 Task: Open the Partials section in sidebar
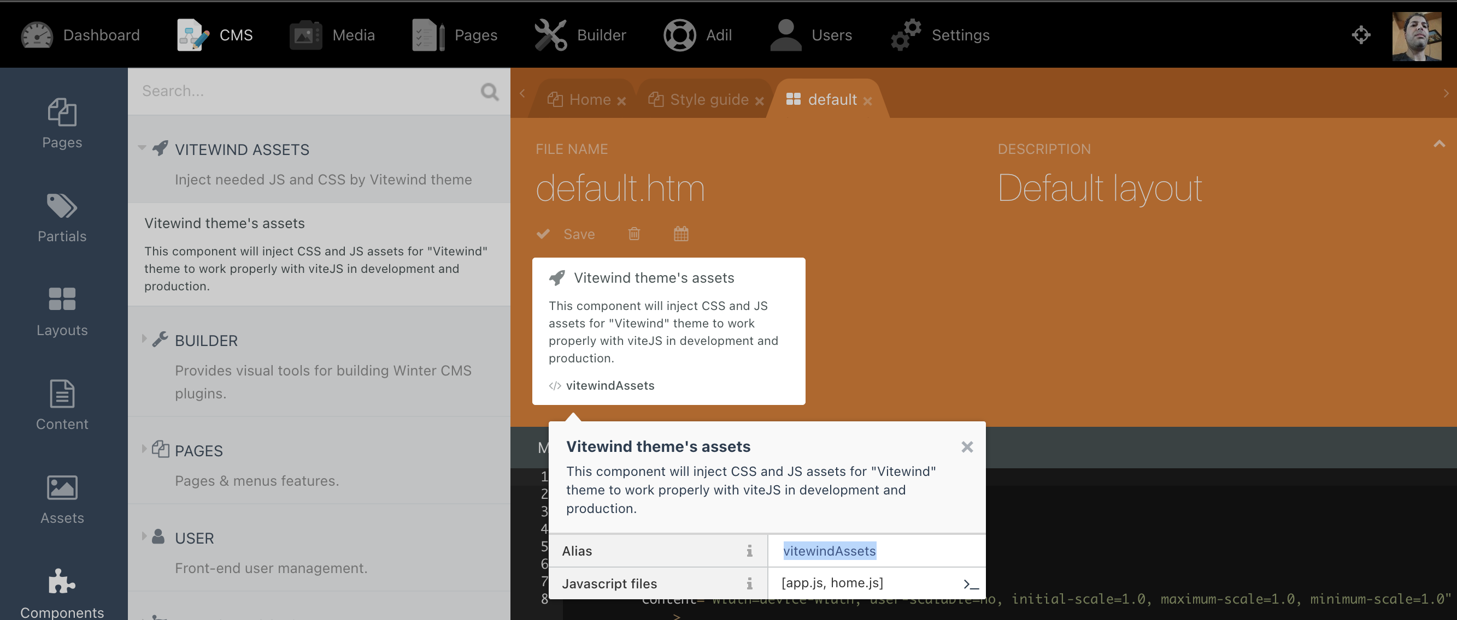click(62, 218)
